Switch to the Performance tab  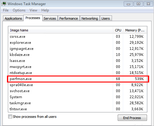coord(69,18)
